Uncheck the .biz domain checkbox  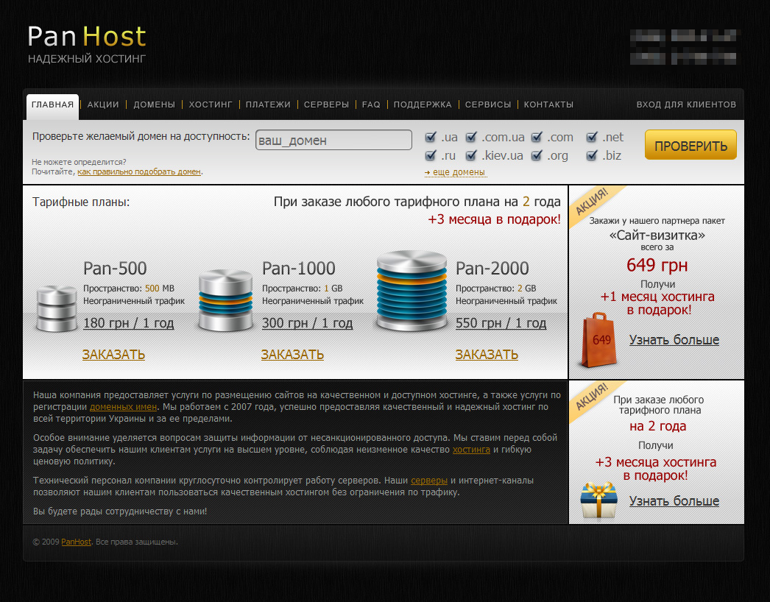pyautogui.click(x=592, y=156)
